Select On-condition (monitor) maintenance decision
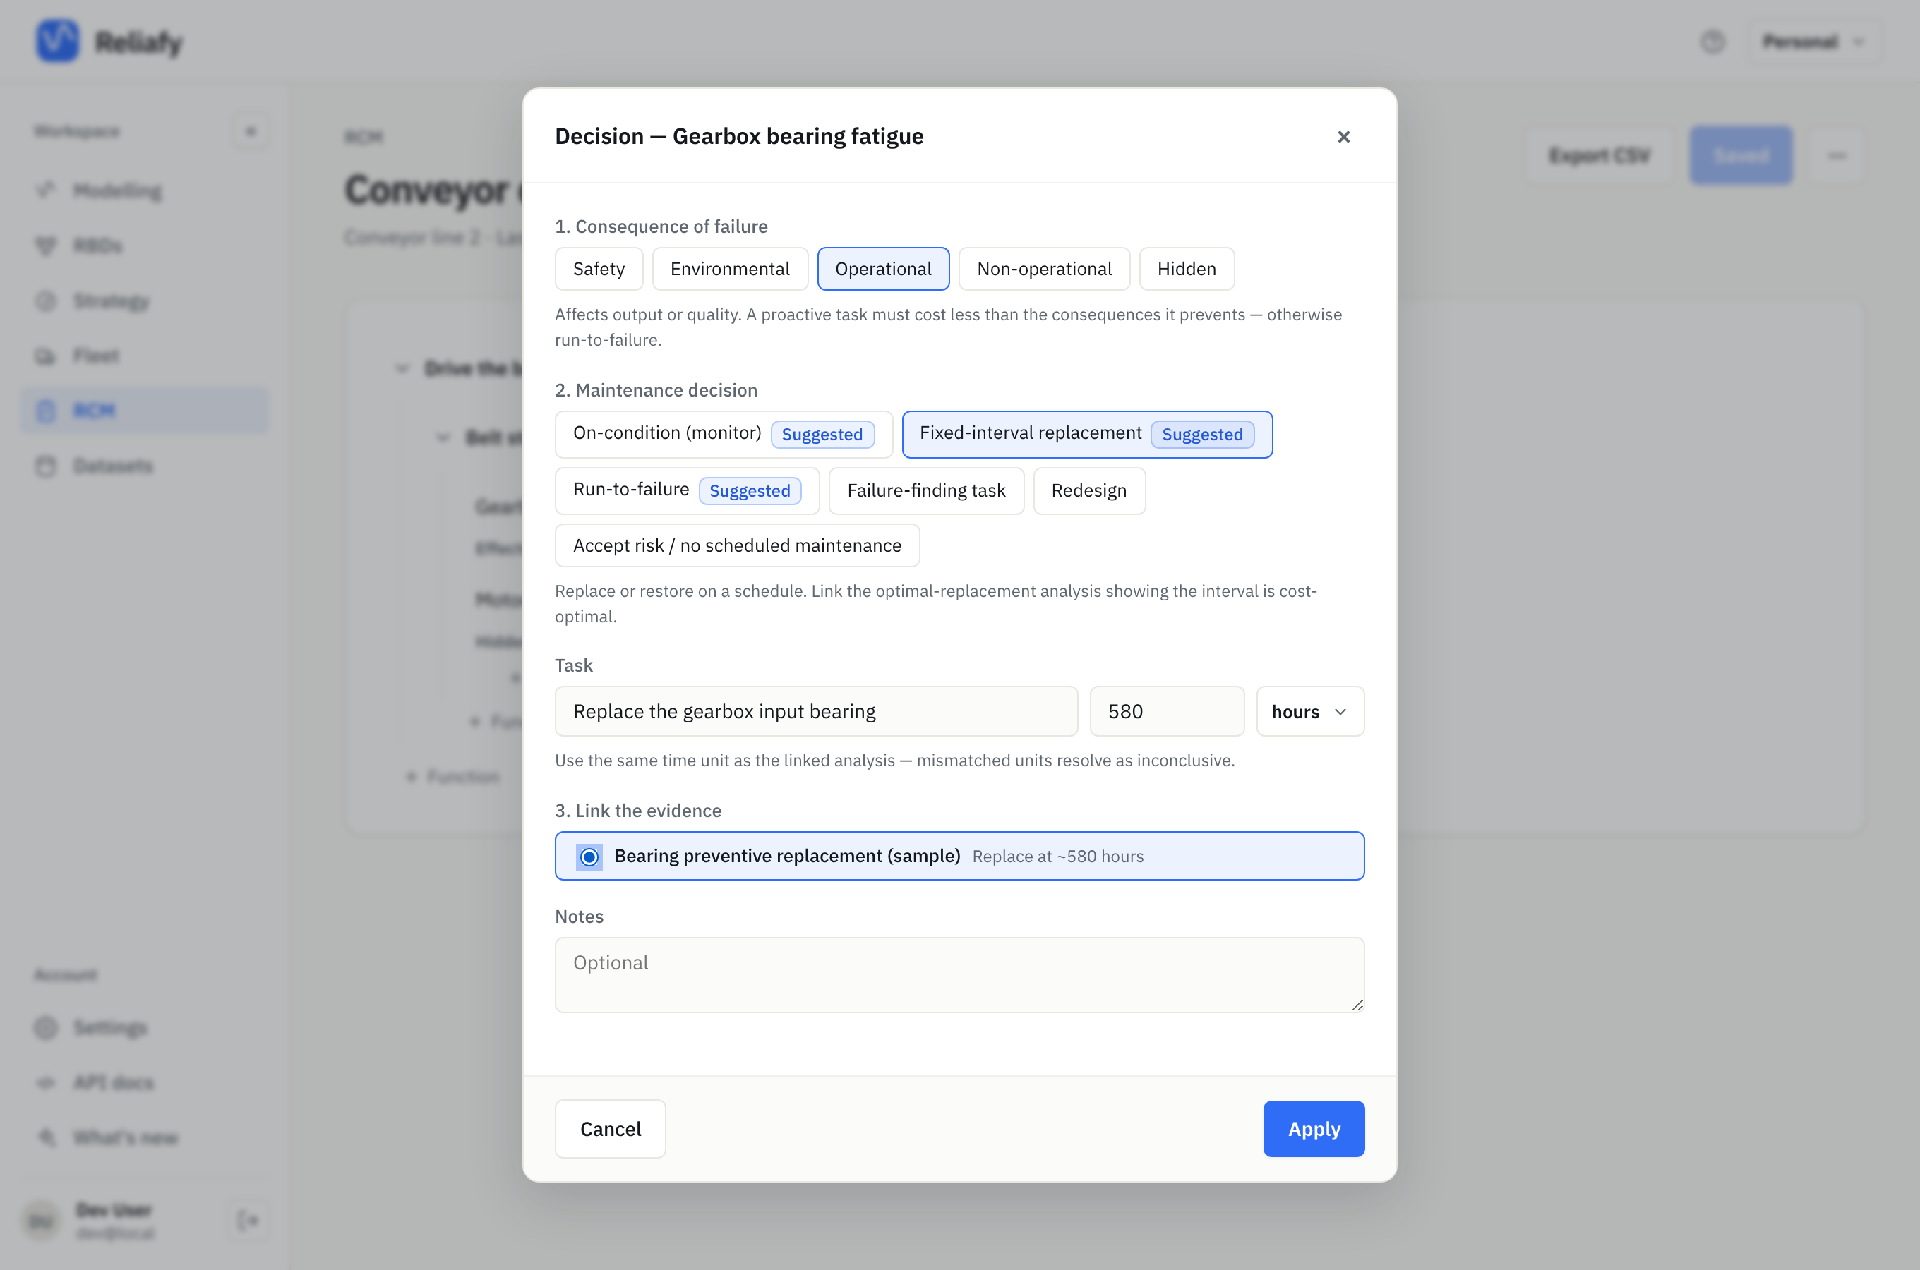The image size is (1920, 1270). tap(724, 434)
